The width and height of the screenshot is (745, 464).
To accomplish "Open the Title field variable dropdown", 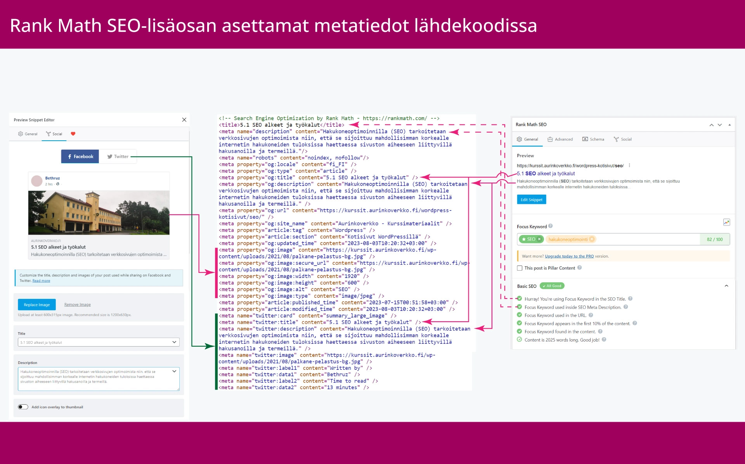I will 174,342.
